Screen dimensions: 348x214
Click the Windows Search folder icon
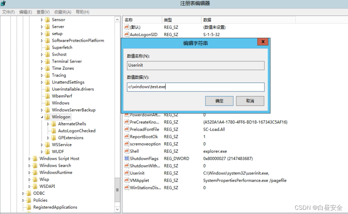click(x=35, y=166)
